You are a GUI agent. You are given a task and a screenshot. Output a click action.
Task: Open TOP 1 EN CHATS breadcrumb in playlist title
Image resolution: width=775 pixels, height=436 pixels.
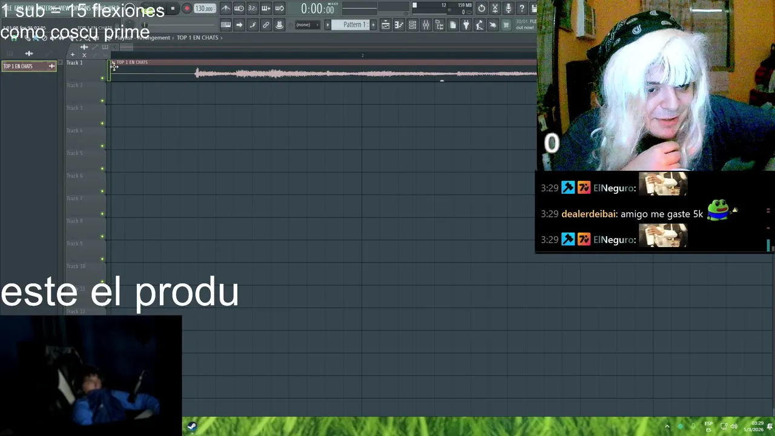tap(197, 38)
